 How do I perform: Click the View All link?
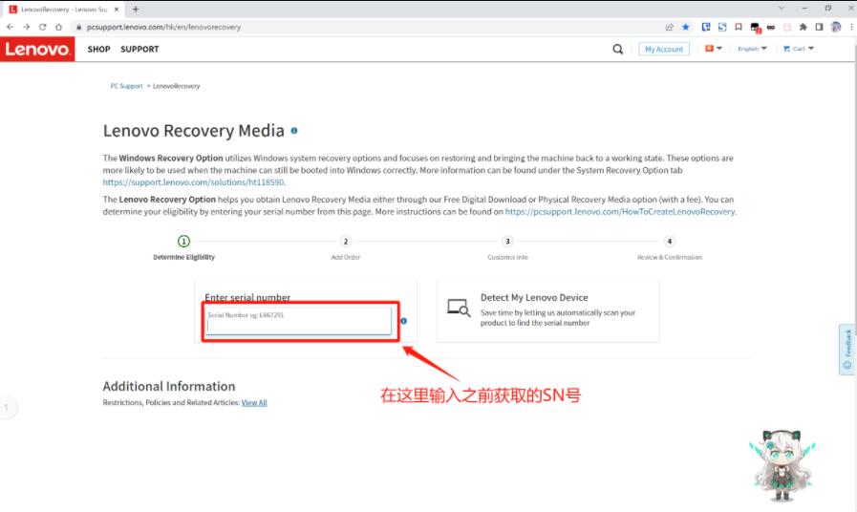pos(254,403)
